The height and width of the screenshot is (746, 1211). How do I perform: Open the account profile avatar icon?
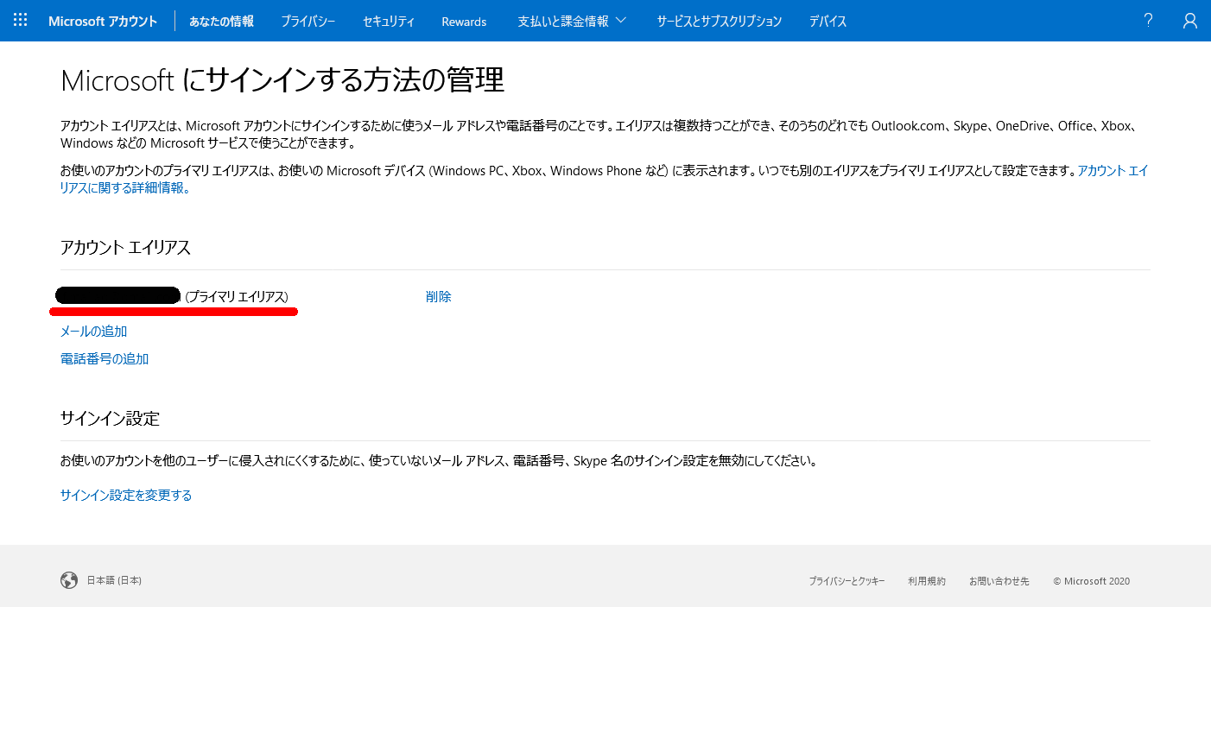click(x=1190, y=21)
